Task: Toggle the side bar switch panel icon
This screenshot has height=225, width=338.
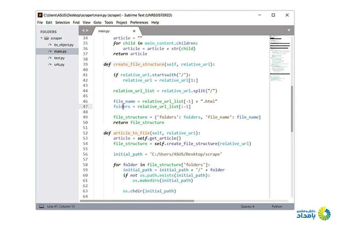Action: (x=42, y=206)
